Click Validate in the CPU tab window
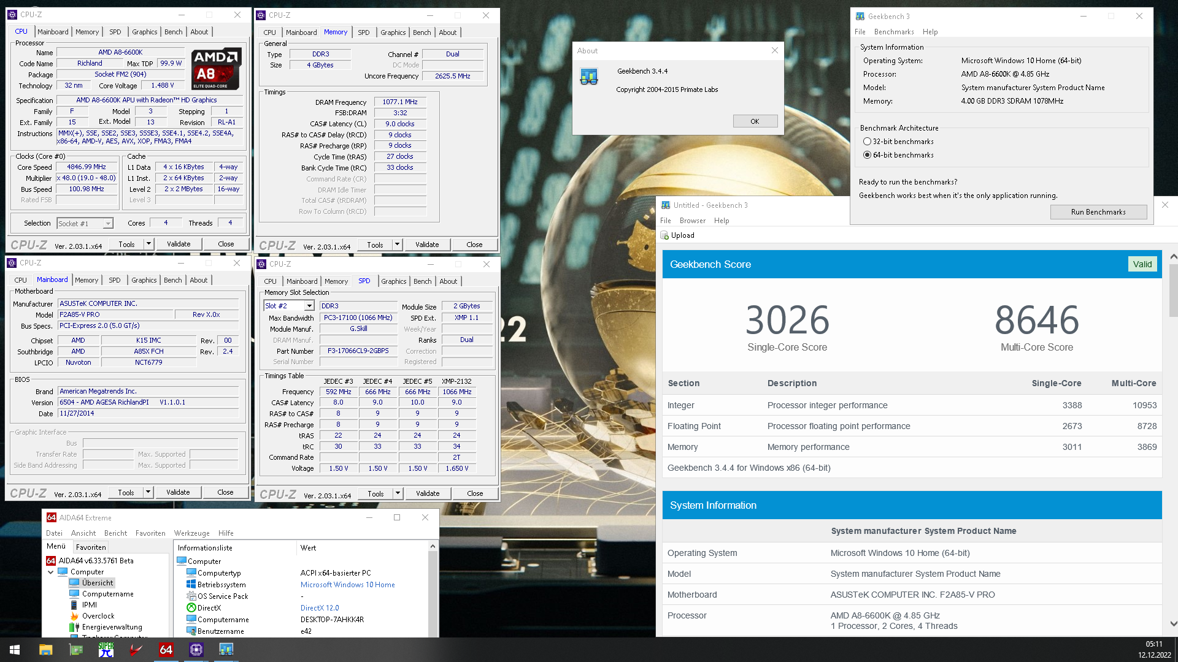 pos(179,244)
